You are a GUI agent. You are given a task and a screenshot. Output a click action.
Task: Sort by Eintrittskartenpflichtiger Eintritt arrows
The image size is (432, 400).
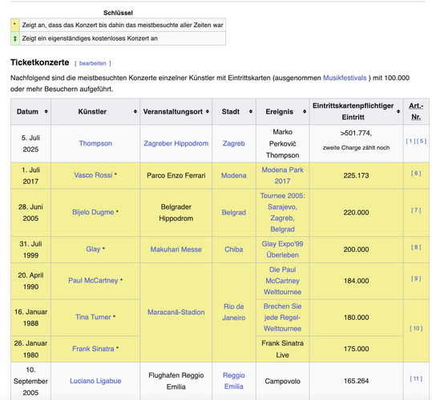pyautogui.click(x=398, y=112)
